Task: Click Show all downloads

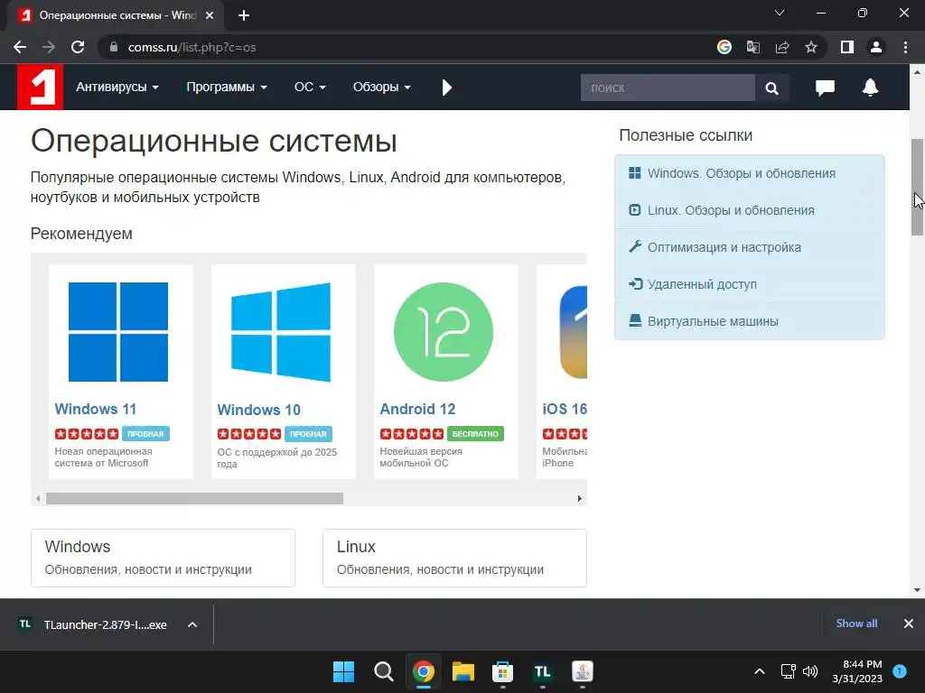Action: click(856, 624)
